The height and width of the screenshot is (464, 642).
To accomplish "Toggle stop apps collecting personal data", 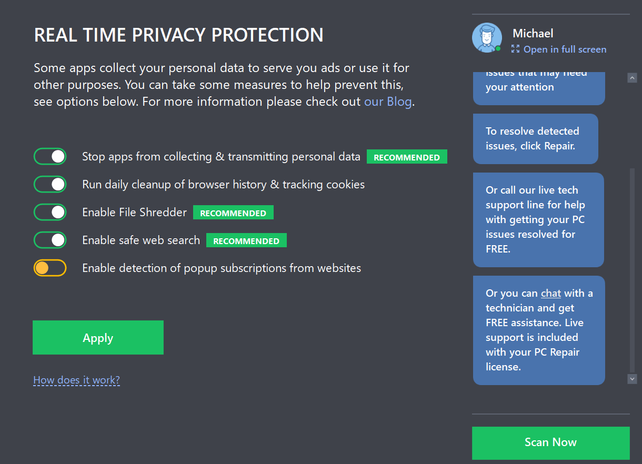I will pyautogui.click(x=50, y=156).
